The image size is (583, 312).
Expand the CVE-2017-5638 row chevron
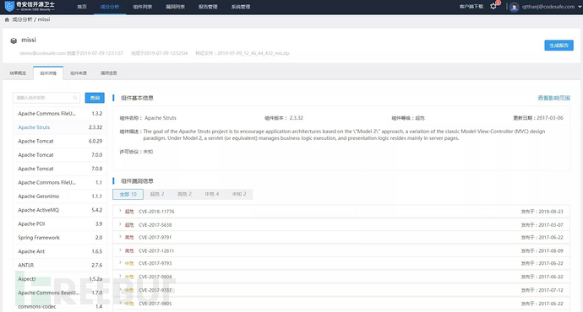tap(120, 224)
